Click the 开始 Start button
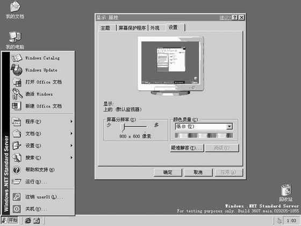The height and width of the screenshot is (226, 301). point(10,221)
